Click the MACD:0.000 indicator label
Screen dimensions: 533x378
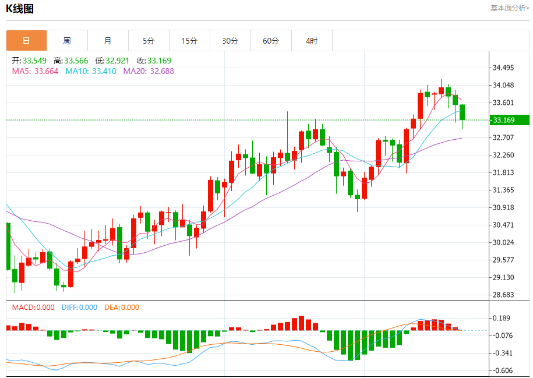pos(33,308)
